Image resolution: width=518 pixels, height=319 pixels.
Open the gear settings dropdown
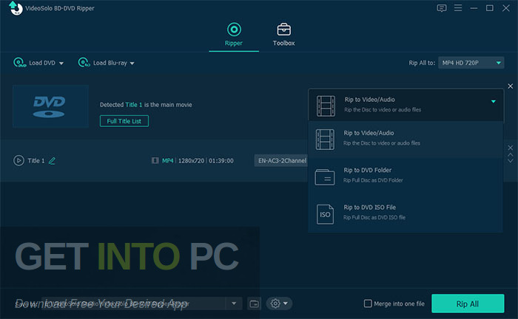(x=279, y=303)
